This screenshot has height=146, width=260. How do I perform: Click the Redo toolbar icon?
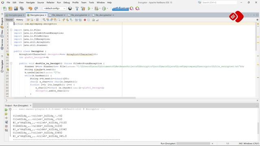click(36, 9)
